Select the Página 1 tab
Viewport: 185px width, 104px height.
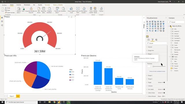point(12,96)
